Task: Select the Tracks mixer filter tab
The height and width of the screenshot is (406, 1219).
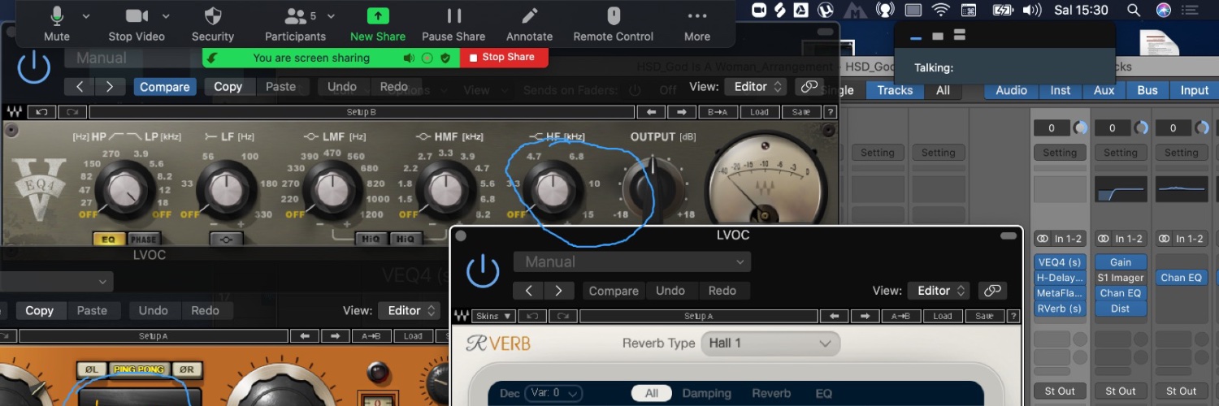Action: [x=895, y=90]
